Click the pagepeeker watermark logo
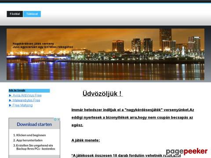 [187, 151]
